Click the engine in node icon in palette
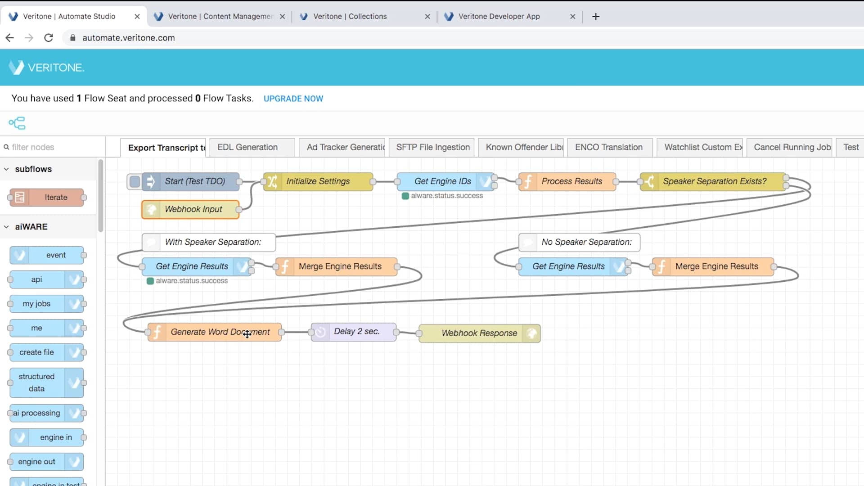 [x=19, y=437]
